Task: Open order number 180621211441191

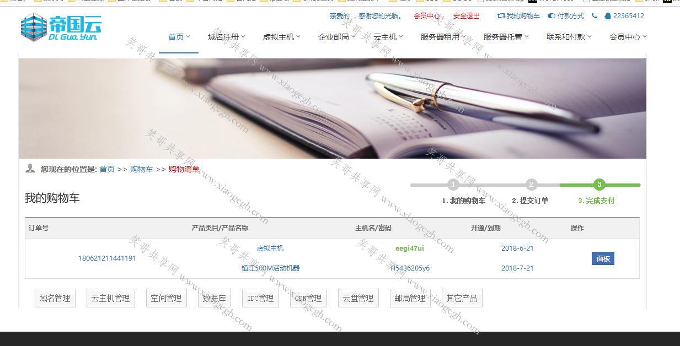Action: (x=107, y=258)
